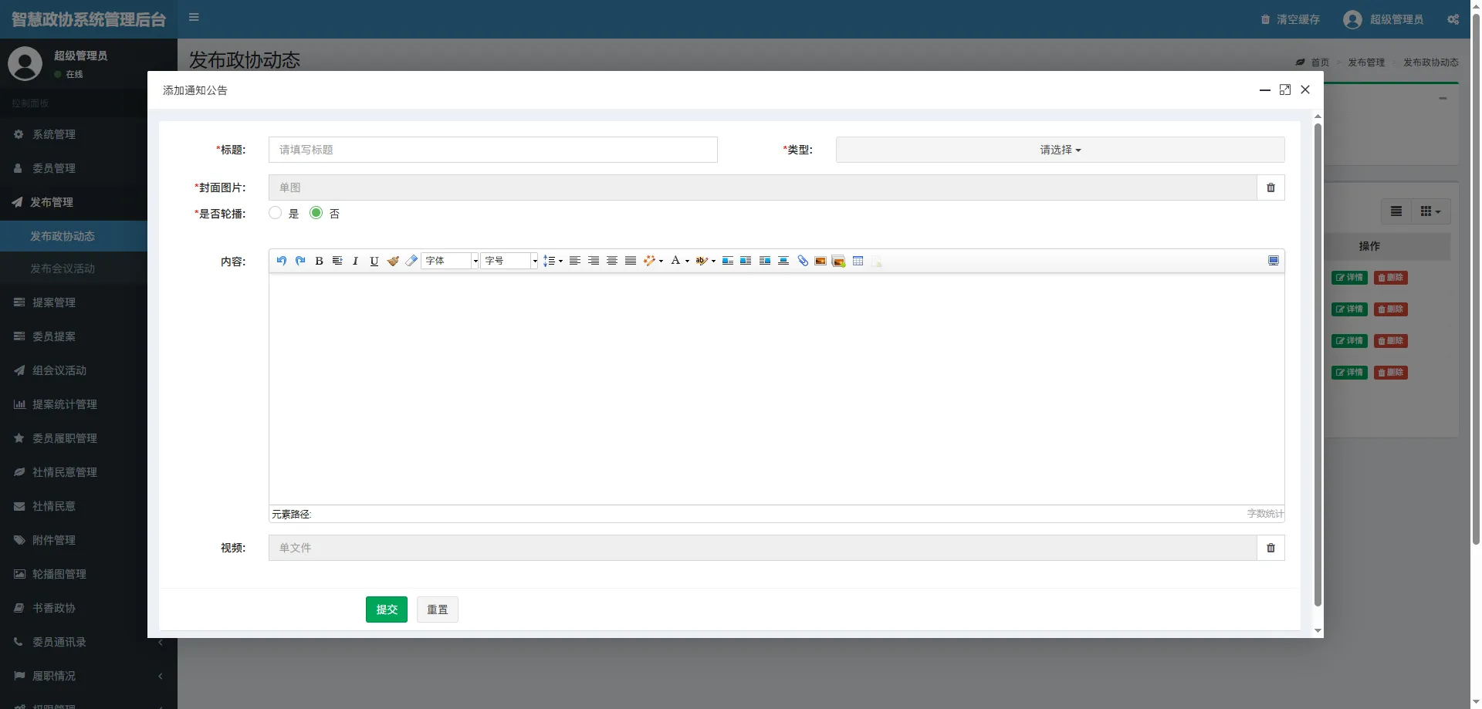Click the format painter brush icon

pos(393,261)
